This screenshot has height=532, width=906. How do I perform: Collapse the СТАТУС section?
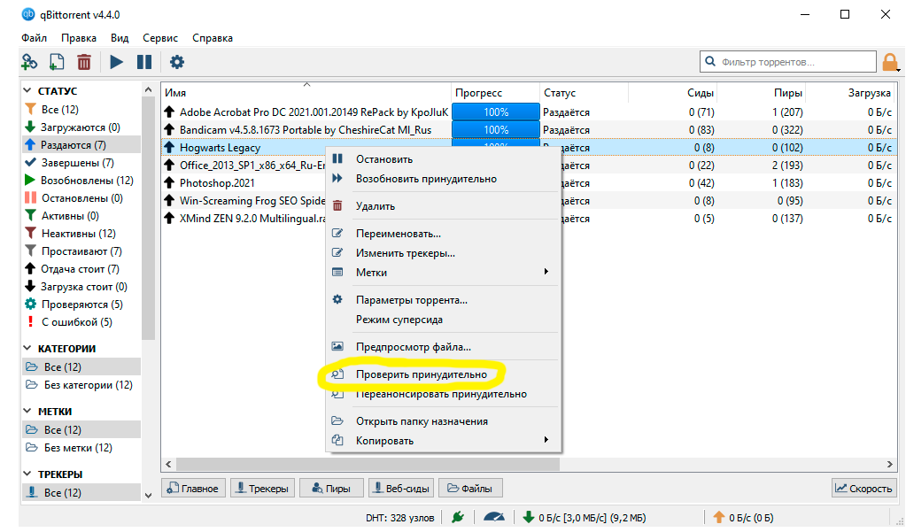(27, 90)
